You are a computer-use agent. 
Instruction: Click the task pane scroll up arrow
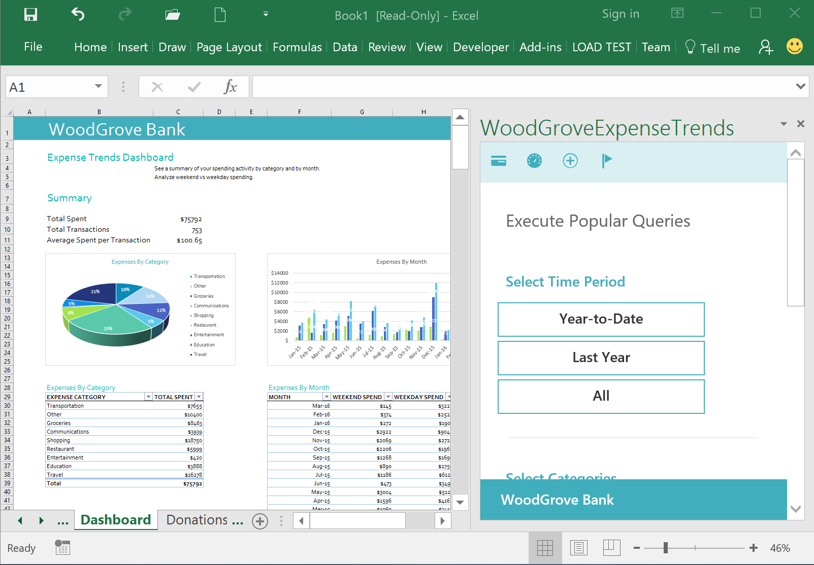(x=796, y=152)
